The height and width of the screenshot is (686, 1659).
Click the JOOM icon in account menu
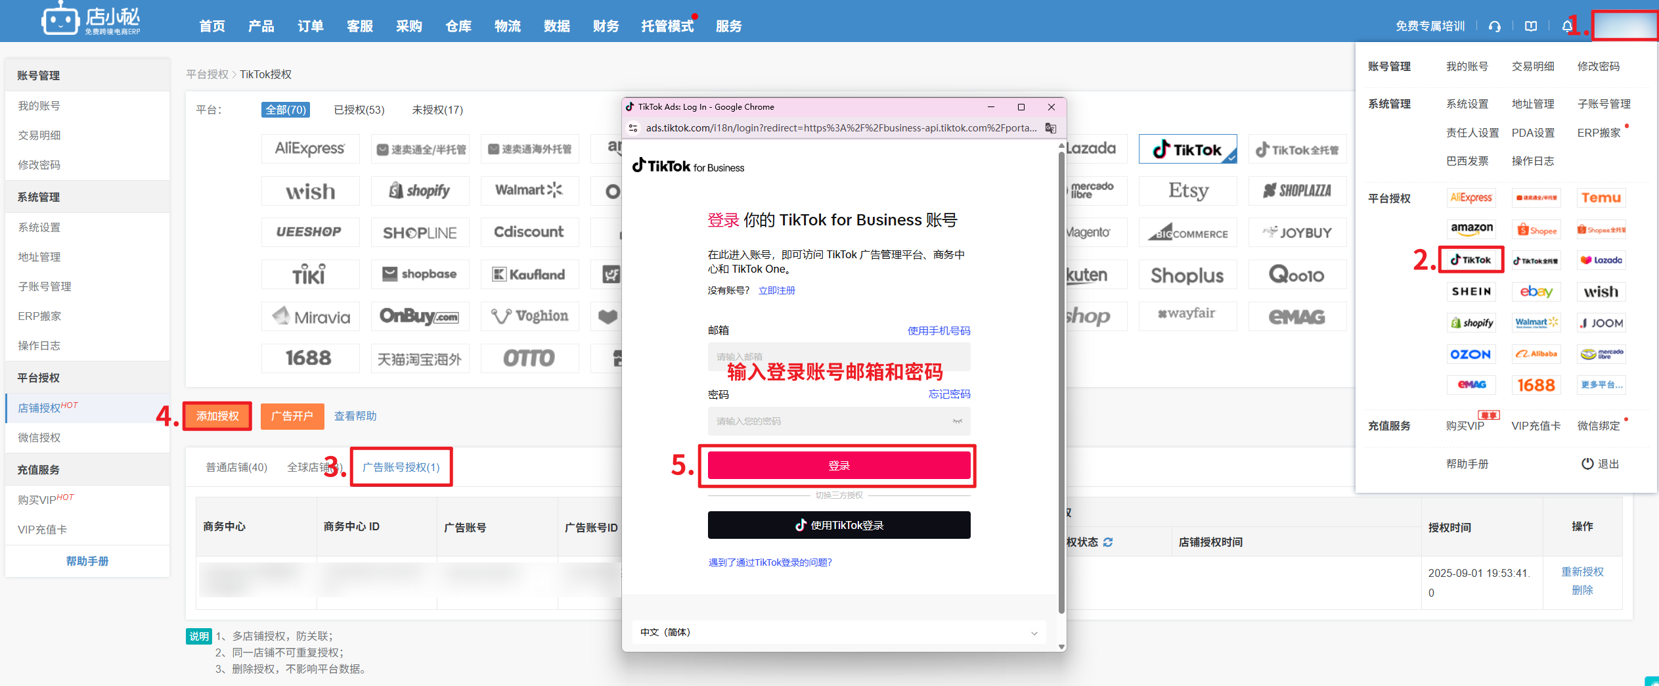[x=1601, y=323]
